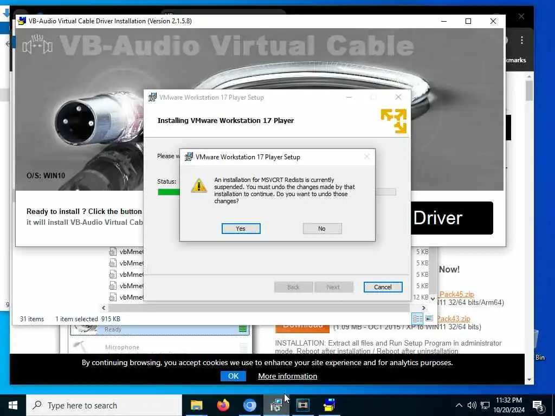
Task: Click the VMware setup title bar icon
Action: pos(152,97)
